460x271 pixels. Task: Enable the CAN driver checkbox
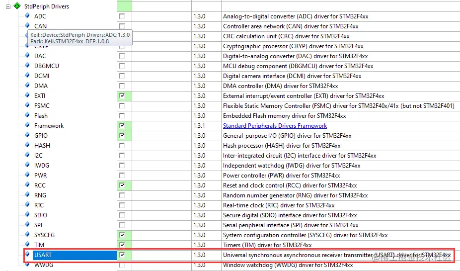[x=122, y=26]
